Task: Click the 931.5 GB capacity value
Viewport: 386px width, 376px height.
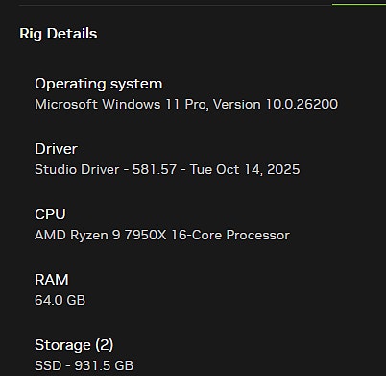Action: [x=104, y=365]
